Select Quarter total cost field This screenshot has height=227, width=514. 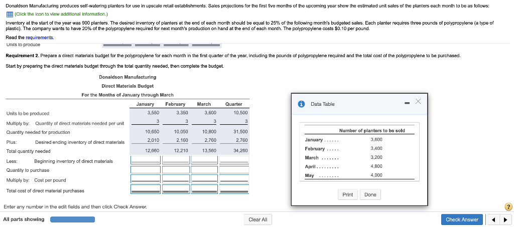click(x=234, y=189)
